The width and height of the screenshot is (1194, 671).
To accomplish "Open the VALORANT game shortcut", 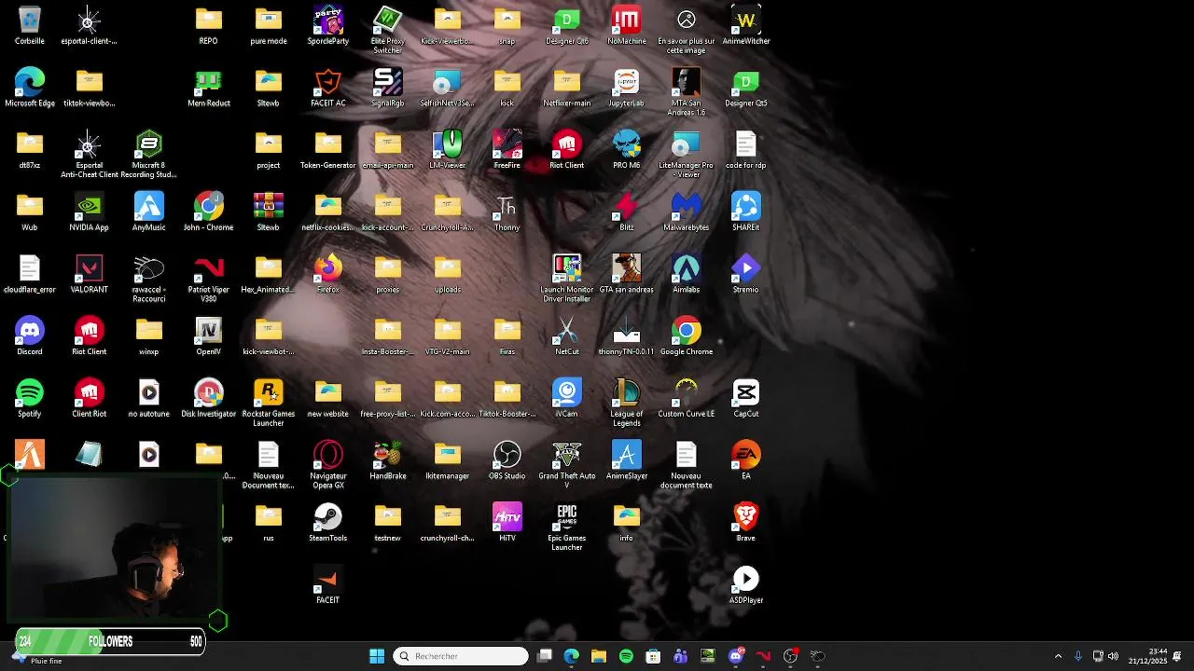I will [90, 275].
